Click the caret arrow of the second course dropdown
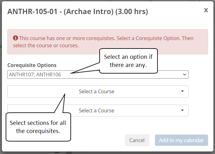The width and height of the screenshot is (215, 154). pos(182,110)
